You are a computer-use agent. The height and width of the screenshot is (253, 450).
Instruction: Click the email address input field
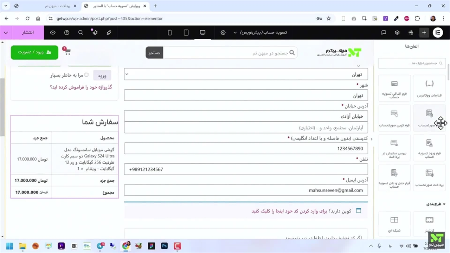(246, 190)
